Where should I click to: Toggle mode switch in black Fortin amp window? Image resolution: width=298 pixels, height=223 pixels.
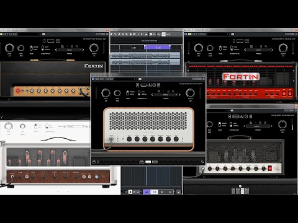click(31, 48)
